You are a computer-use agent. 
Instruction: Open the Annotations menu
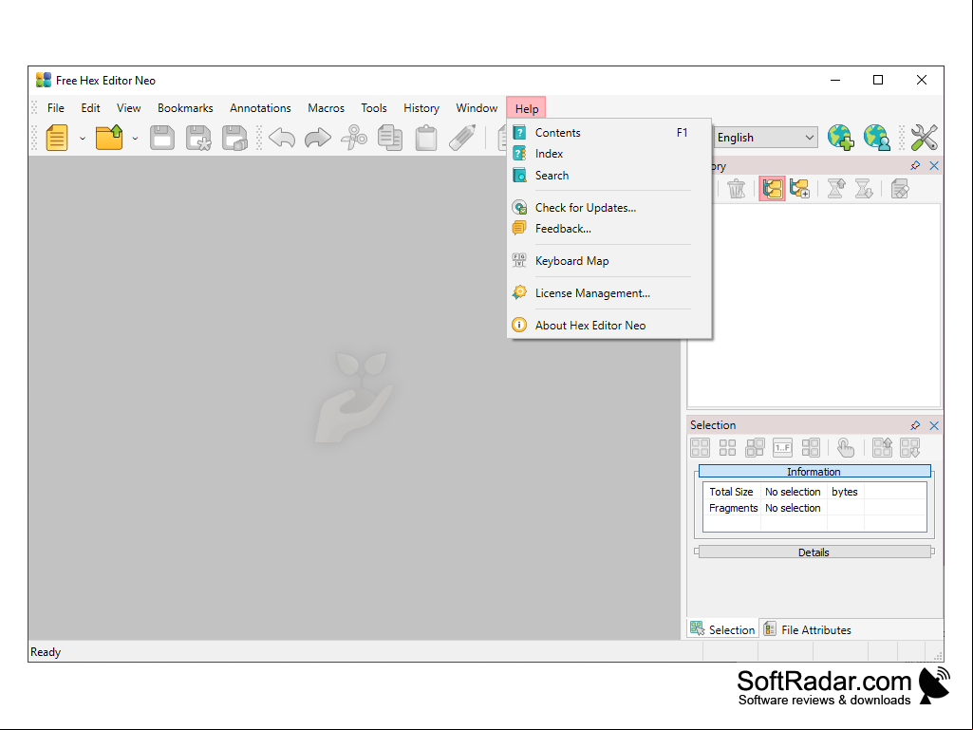(x=260, y=108)
